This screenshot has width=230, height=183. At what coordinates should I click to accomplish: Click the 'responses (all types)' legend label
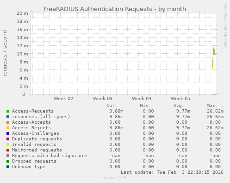[41, 117]
